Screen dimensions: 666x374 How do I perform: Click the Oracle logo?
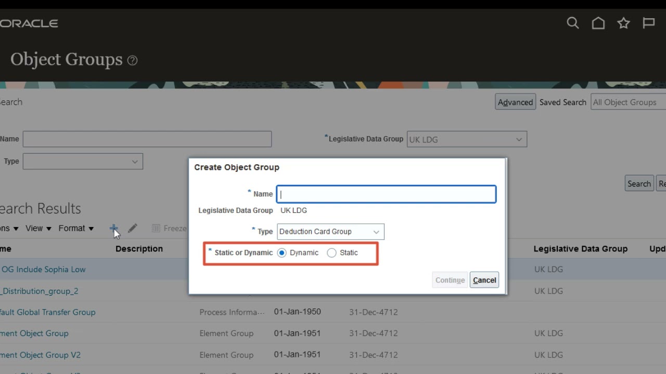[29, 23]
